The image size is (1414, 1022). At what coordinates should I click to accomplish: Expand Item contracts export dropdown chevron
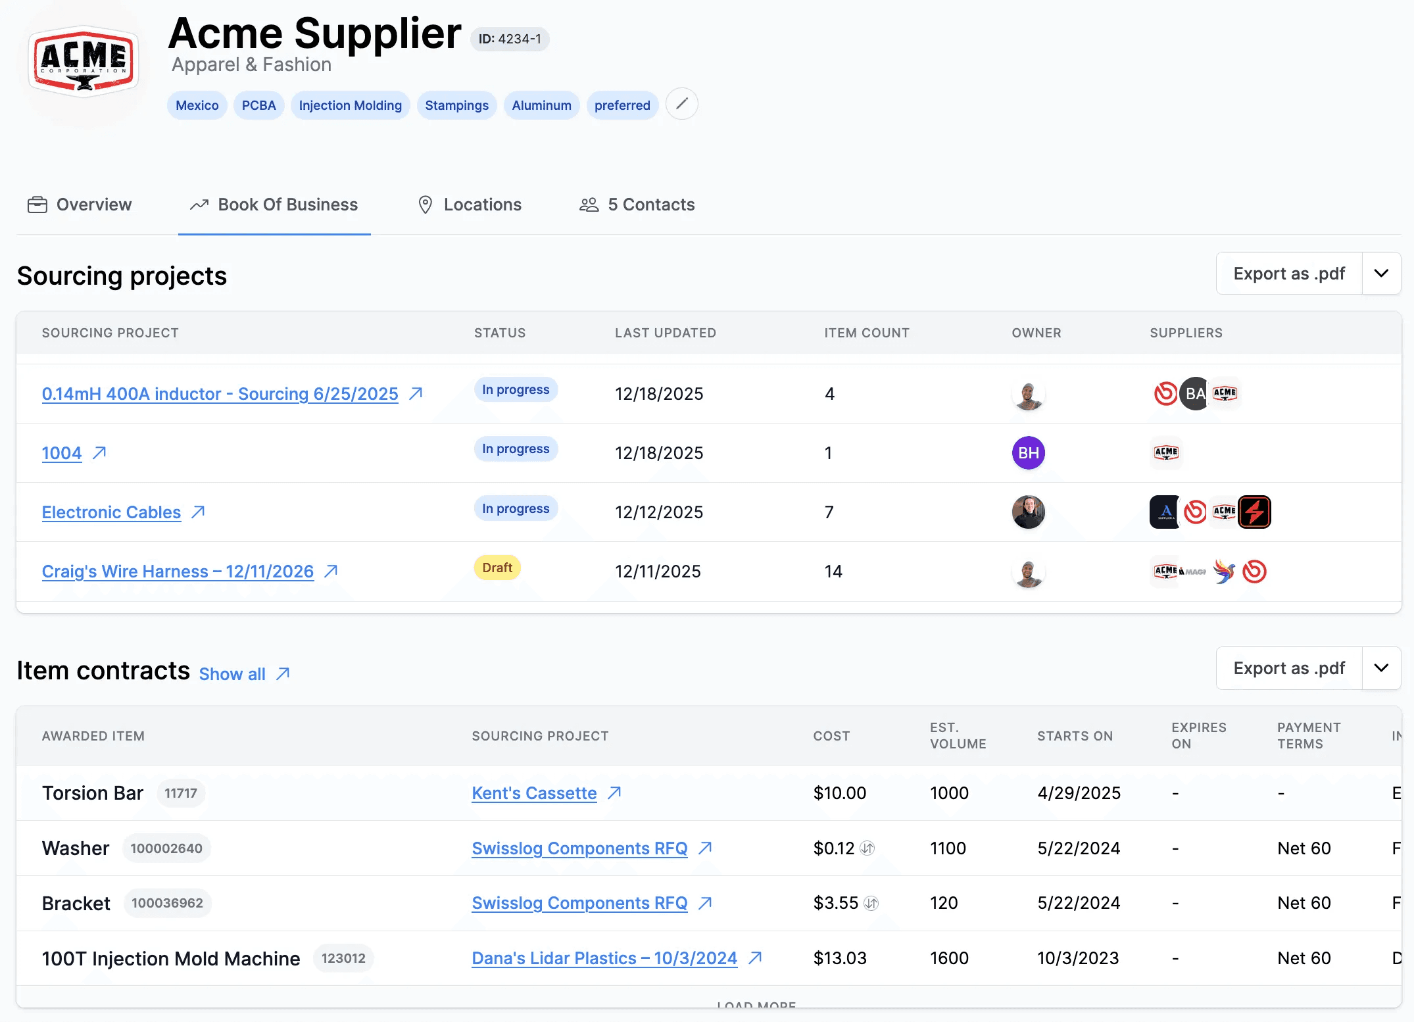click(1381, 668)
